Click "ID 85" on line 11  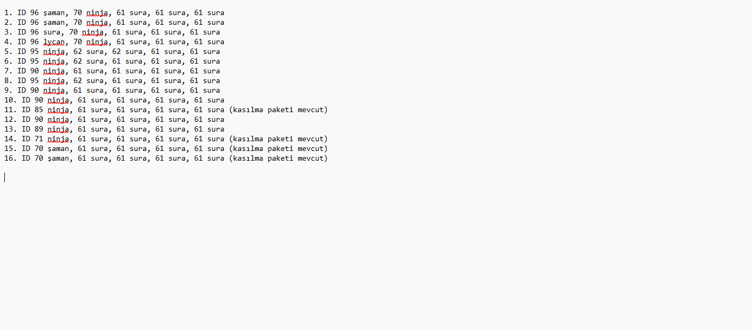coord(32,110)
